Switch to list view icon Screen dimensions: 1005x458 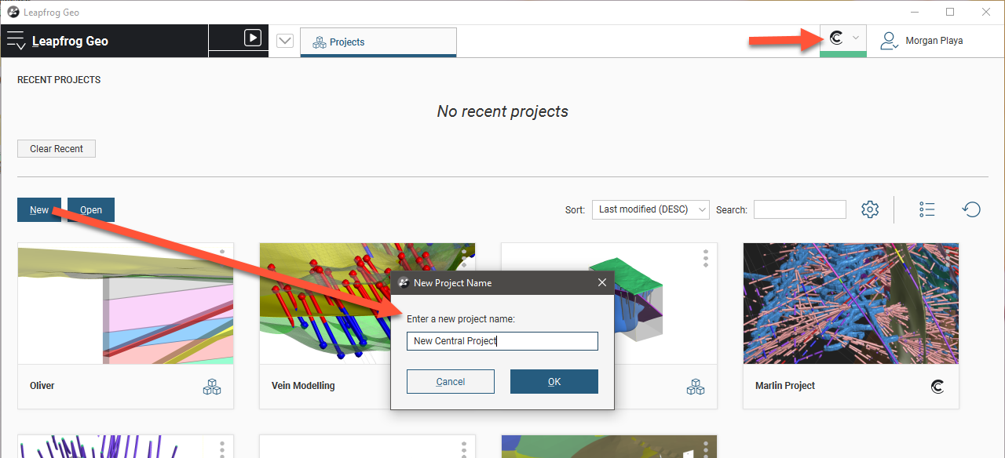point(927,209)
